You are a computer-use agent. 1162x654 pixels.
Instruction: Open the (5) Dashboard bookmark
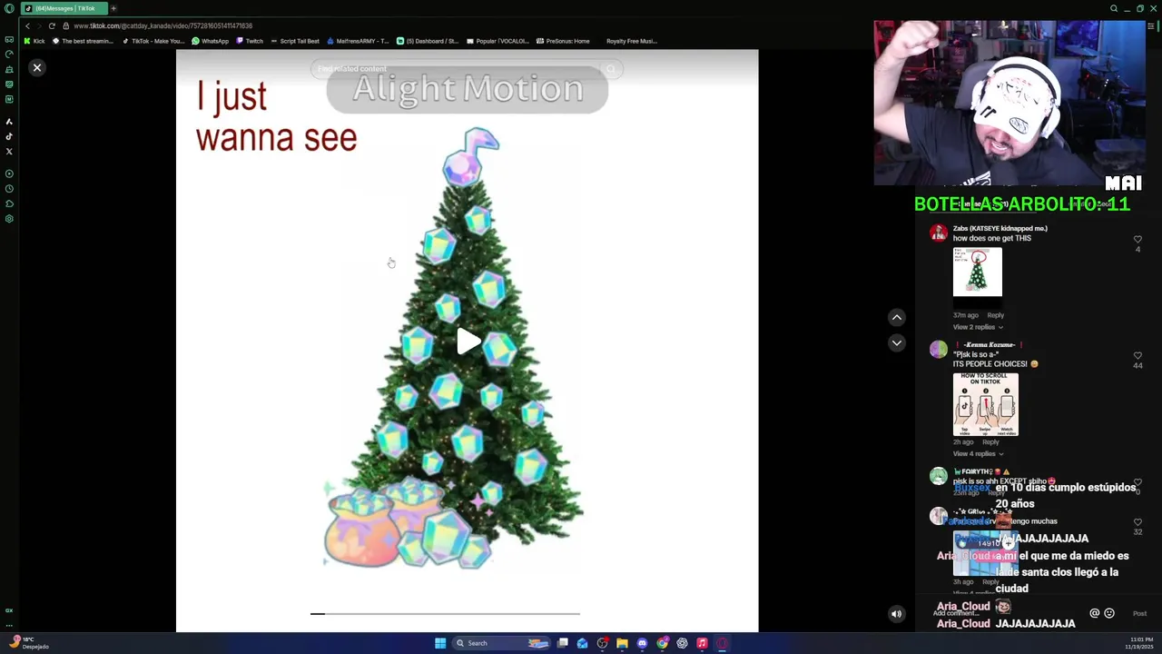pos(428,41)
